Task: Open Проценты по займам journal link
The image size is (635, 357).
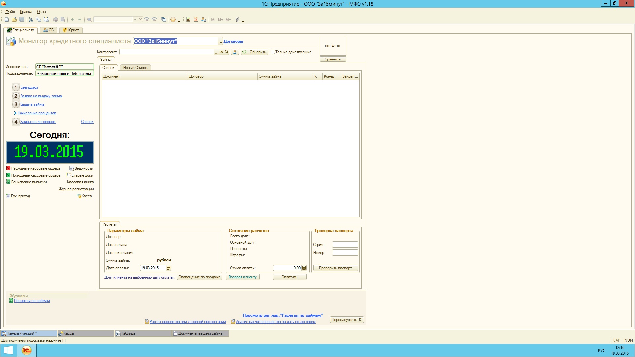Action: coord(32,301)
